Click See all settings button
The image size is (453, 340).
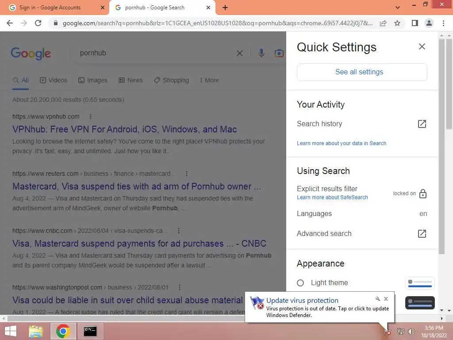pyautogui.click(x=362, y=72)
